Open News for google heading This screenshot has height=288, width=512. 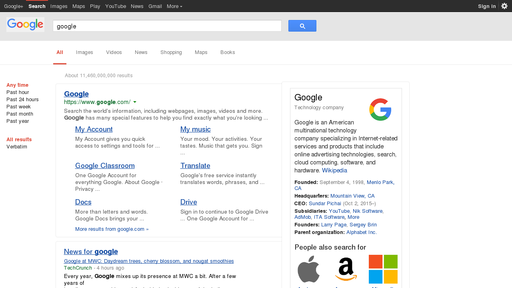[x=91, y=252]
